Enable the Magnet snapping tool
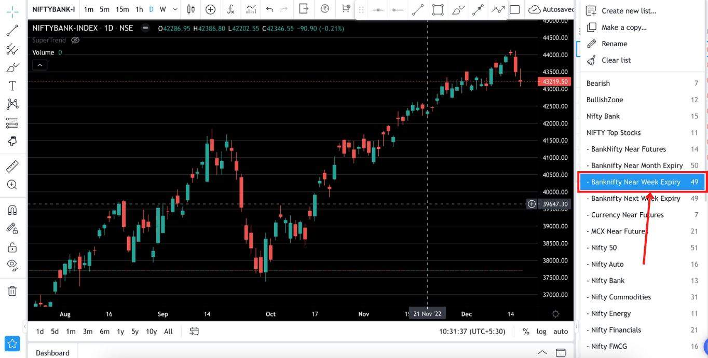This screenshot has width=708, height=358. tap(12, 210)
